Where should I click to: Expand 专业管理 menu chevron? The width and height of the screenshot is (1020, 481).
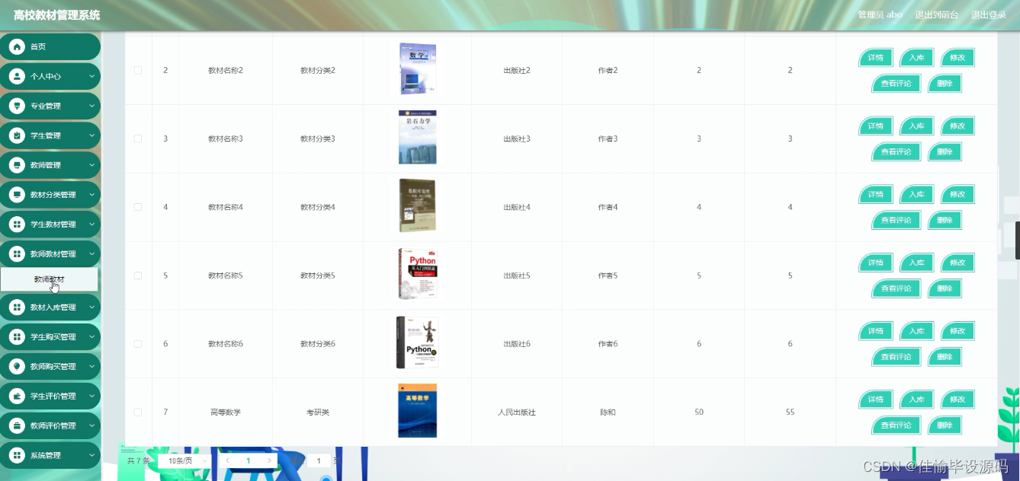[x=91, y=106]
